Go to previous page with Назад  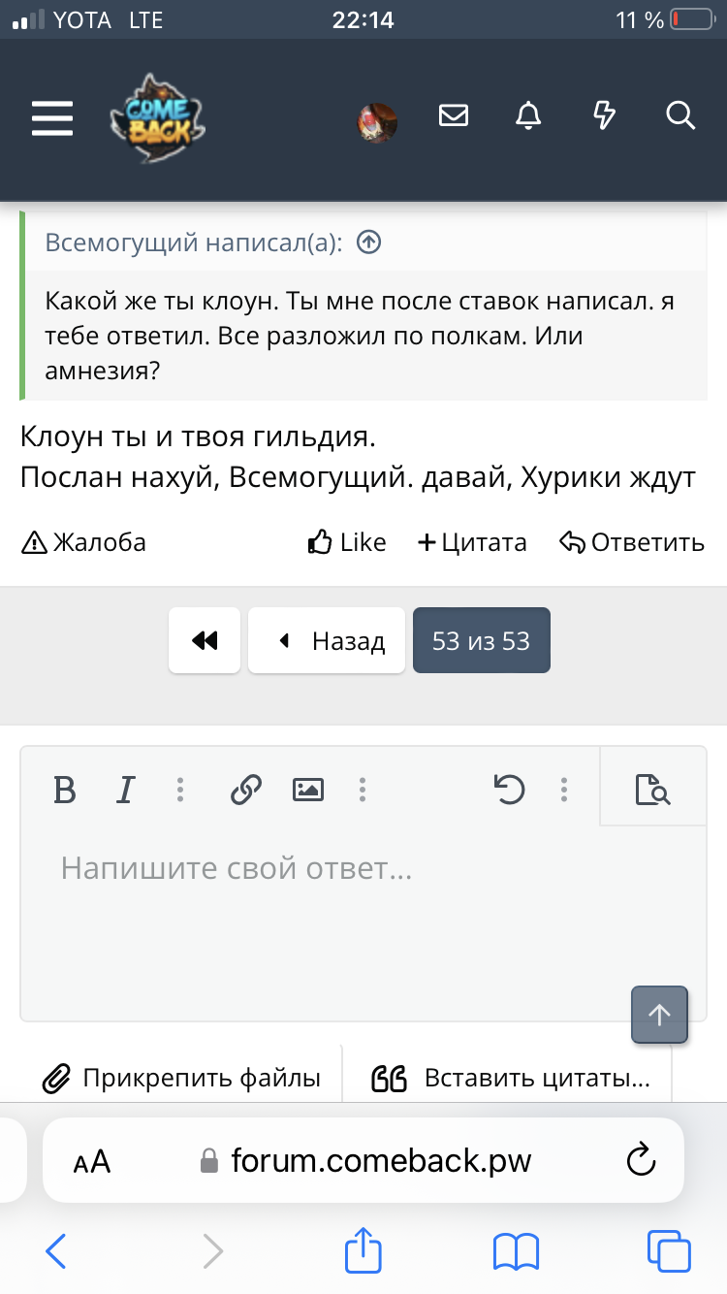pyautogui.click(x=327, y=640)
